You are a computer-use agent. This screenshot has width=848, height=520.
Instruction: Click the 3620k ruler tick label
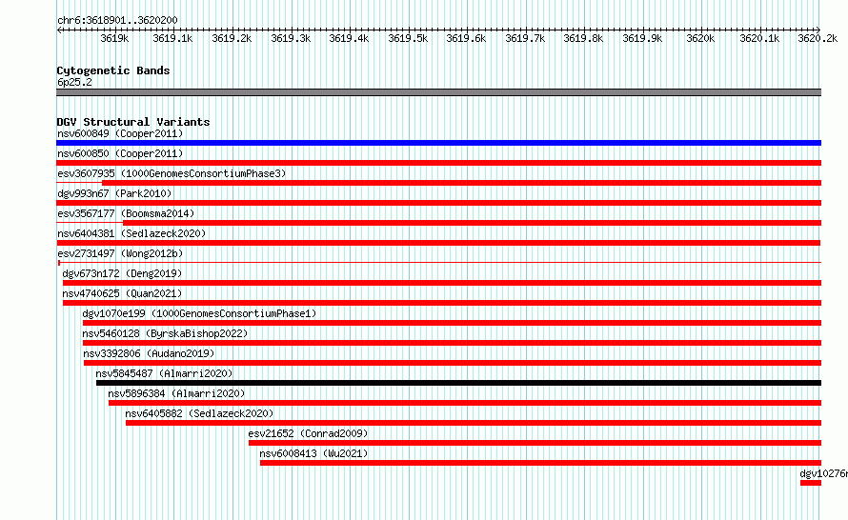coord(700,38)
